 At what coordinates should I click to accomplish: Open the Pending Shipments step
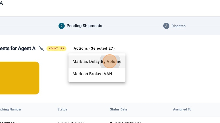84,26
